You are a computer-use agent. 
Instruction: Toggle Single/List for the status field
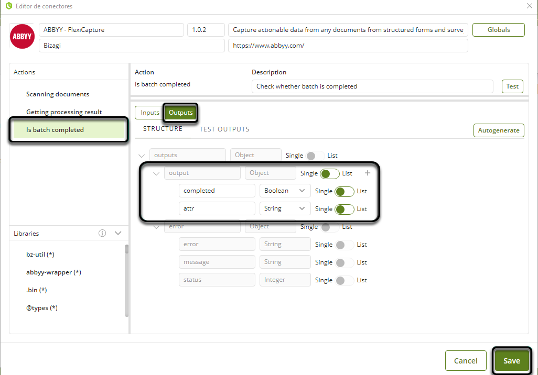point(345,280)
